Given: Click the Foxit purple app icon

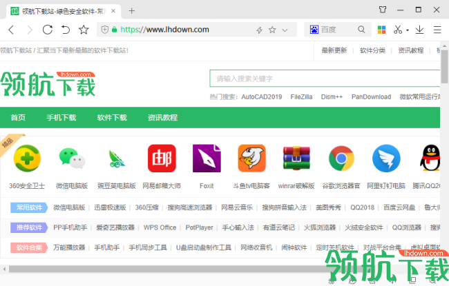Looking at the screenshot, I should tap(207, 159).
